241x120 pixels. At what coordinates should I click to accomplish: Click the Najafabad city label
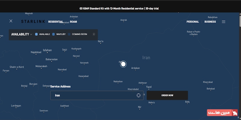click(36, 52)
